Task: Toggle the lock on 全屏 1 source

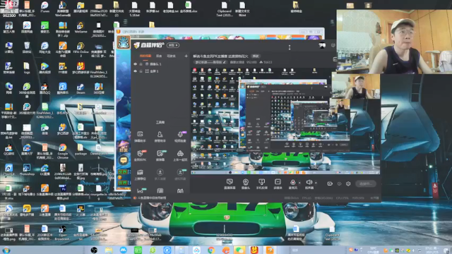Action: tap(141, 71)
